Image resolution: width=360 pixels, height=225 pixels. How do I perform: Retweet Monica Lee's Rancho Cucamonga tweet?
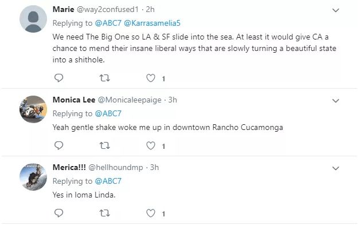tap(105, 145)
